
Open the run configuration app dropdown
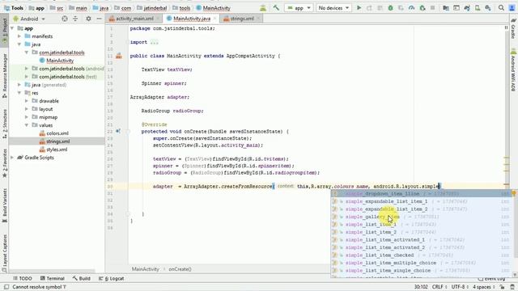pyautogui.click(x=299, y=7)
